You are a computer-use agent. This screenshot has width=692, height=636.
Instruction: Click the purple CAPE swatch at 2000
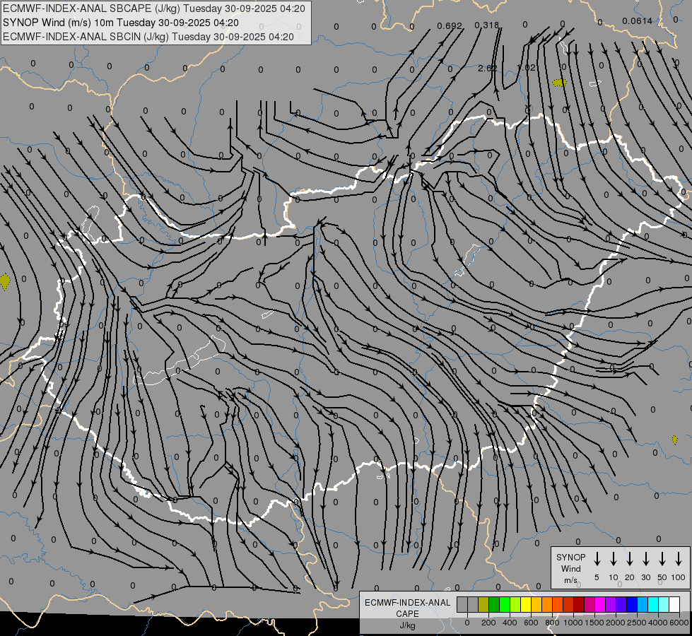pyautogui.click(x=611, y=604)
